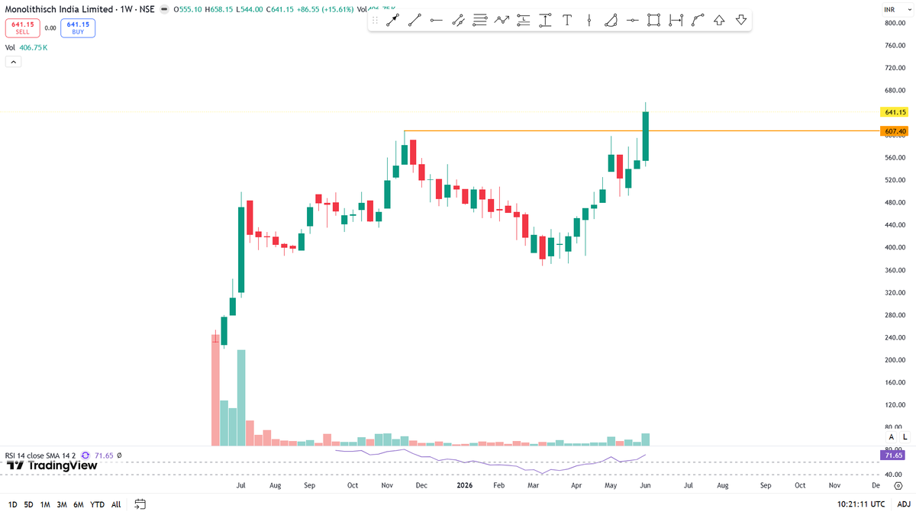Select the 607.40 orange price label
The width and height of the screenshot is (916, 515).
pos(895,131)
